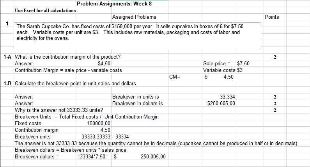Viewport: 310px width, 167px height.
Task: Click the '33333,33333' breakeven units calculation cell
Action: [x=96, y=136]
